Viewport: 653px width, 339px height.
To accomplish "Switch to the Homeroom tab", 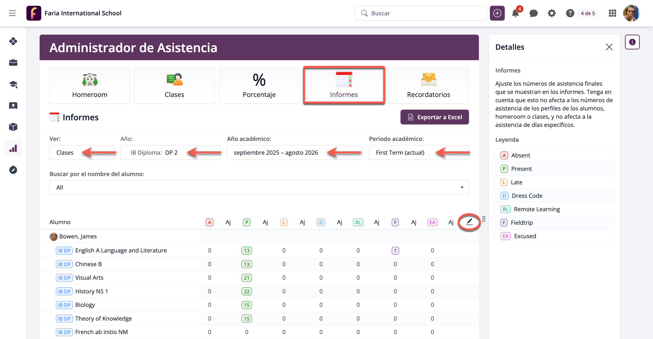I will (x=90, y=85).
